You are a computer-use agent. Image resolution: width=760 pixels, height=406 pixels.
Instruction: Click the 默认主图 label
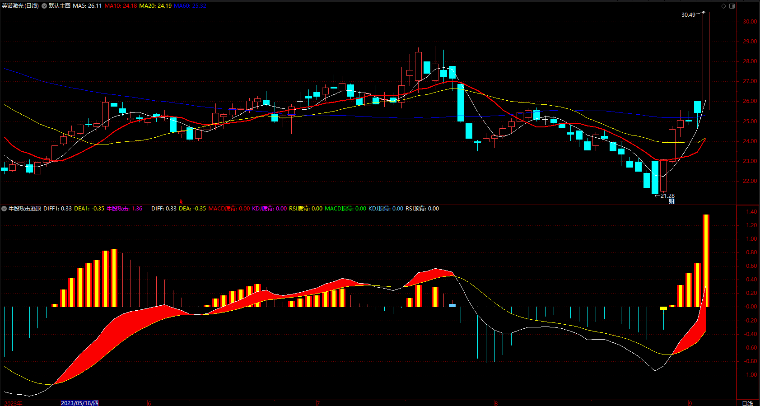[60, 6]
